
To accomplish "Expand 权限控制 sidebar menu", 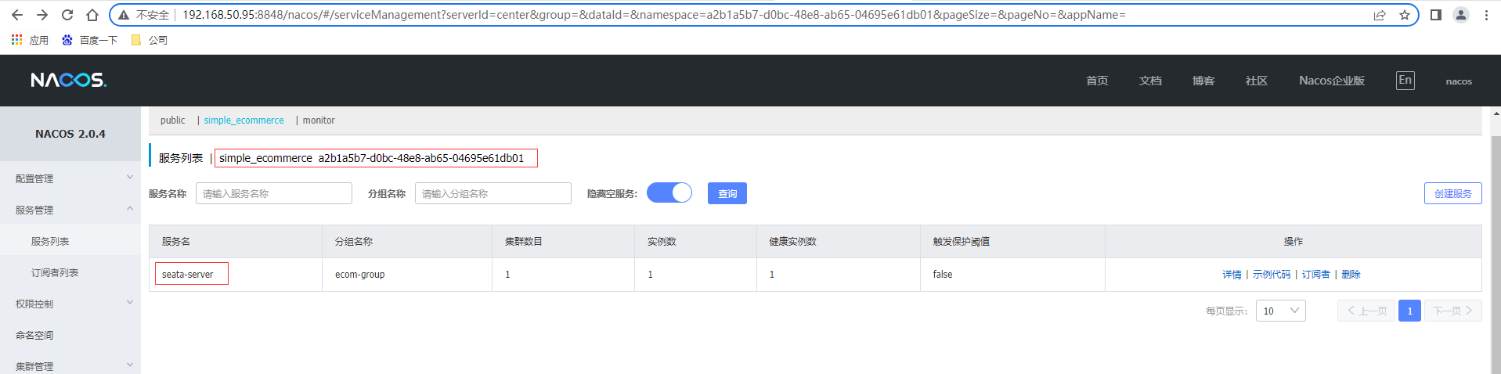I will tap(70, 304).
